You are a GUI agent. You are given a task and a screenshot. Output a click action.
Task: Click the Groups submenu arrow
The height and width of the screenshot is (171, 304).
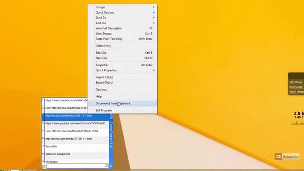tap(154, 7)
